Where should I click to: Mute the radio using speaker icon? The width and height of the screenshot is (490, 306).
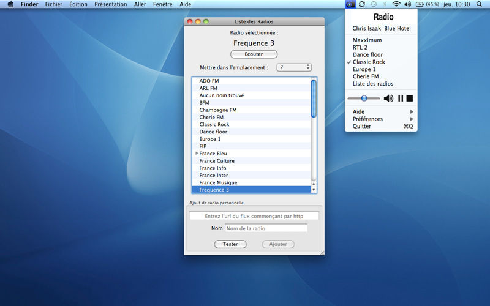coord(388,99)
